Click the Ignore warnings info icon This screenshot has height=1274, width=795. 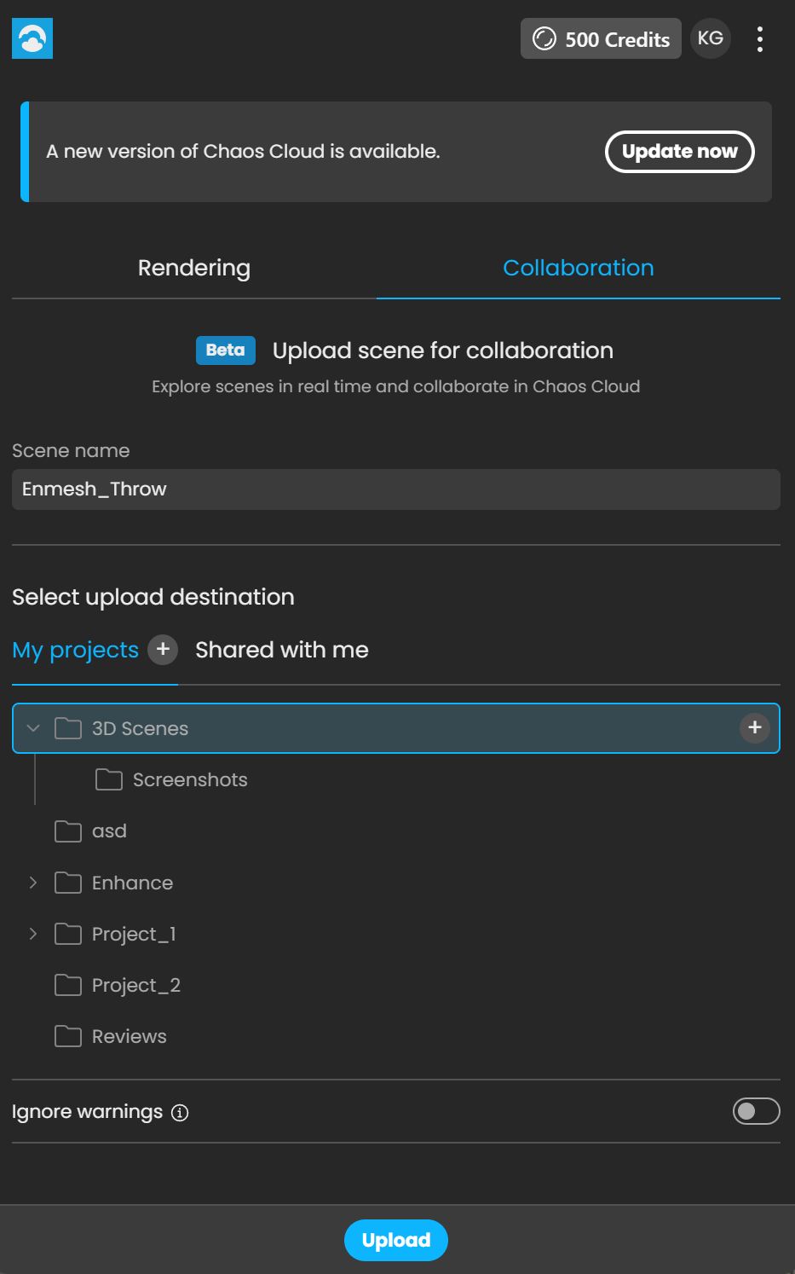coord(180,1112)
